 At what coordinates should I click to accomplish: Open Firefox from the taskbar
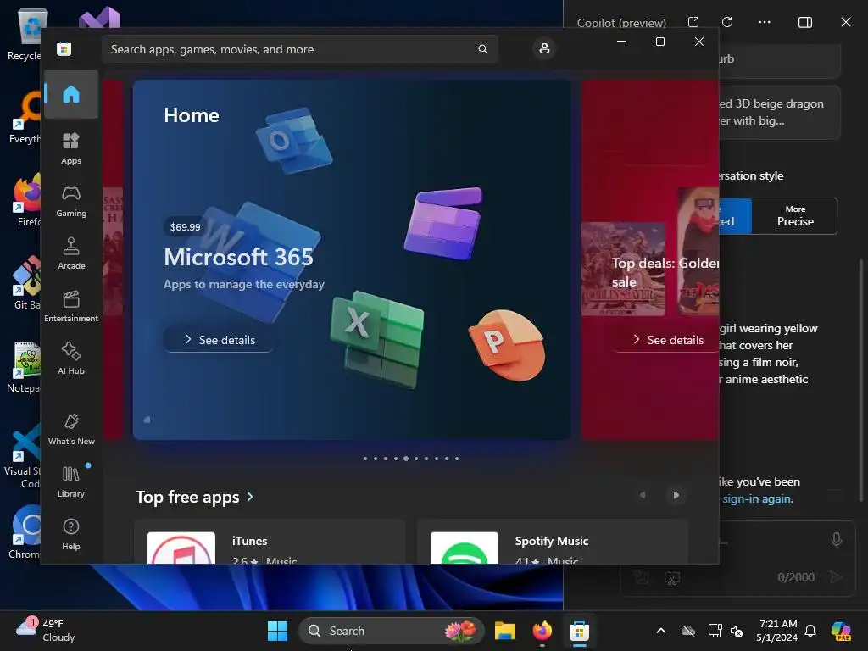tap(542, 631)
